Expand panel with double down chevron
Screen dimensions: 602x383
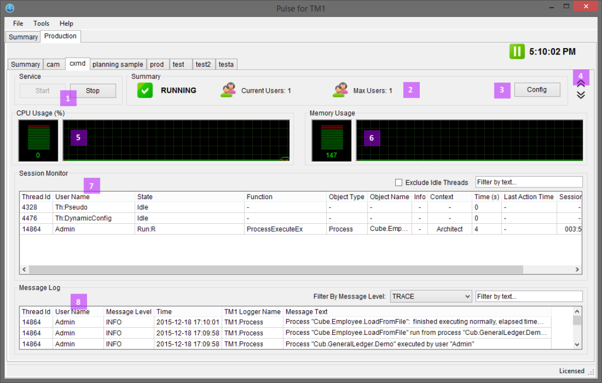(580, 95)
